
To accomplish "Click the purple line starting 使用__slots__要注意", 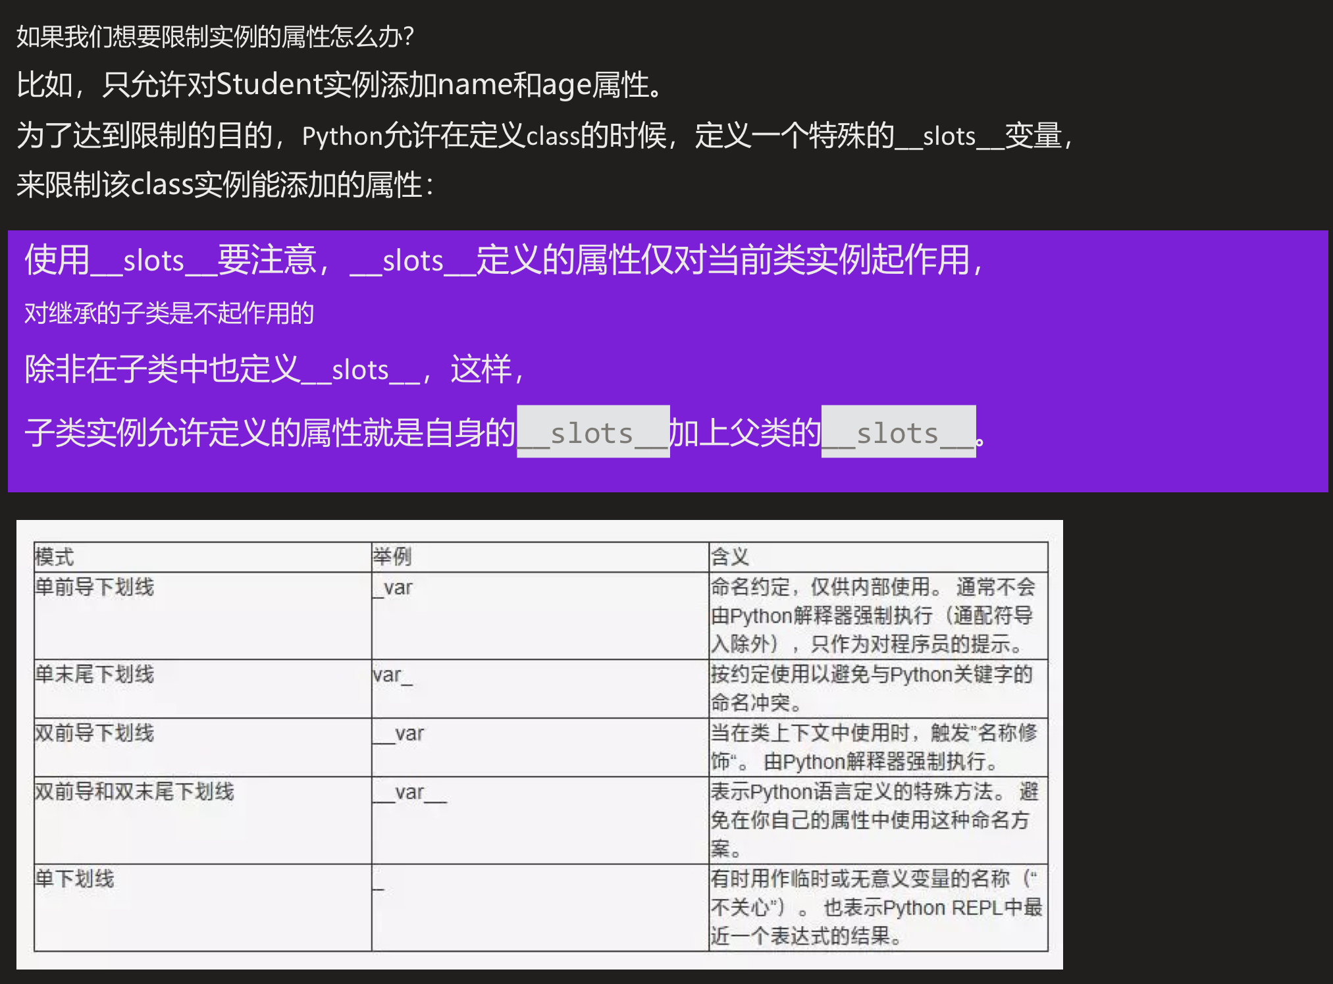I will [504, 260].
